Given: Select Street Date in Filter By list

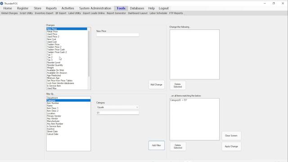Looking at the screenshot, I should [x=52, y=131].
